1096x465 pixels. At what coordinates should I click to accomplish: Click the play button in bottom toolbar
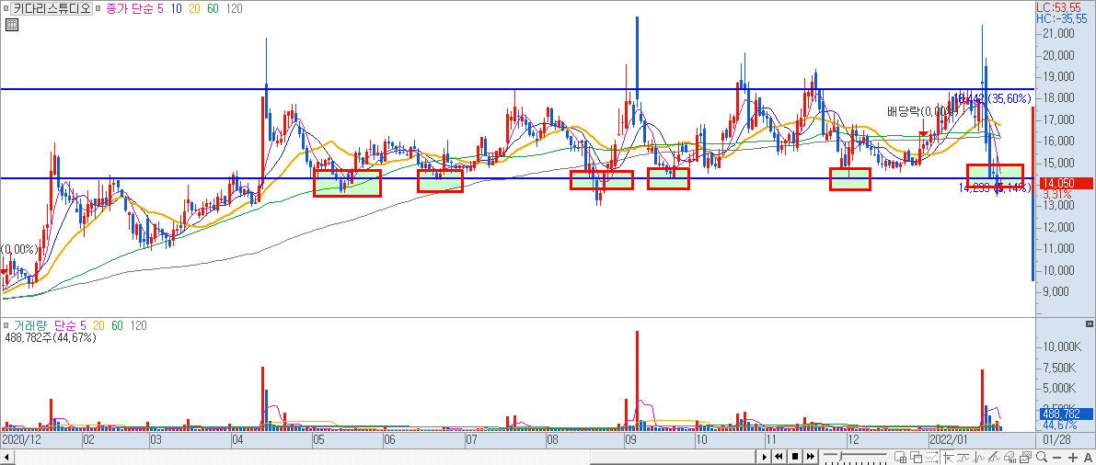pos(764,457)
